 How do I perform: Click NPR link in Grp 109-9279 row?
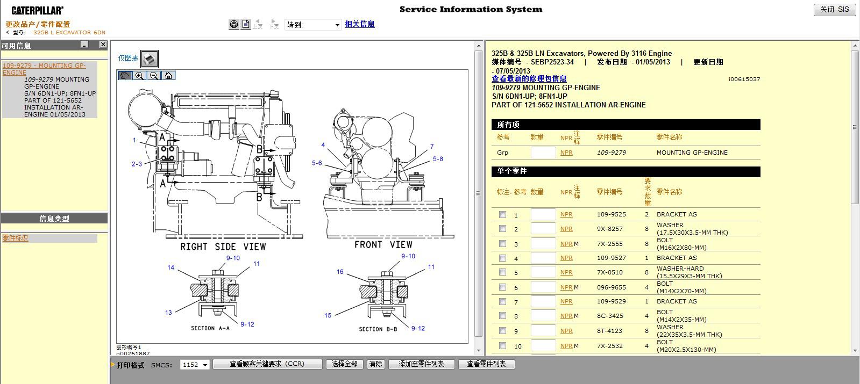click(566, 153)
